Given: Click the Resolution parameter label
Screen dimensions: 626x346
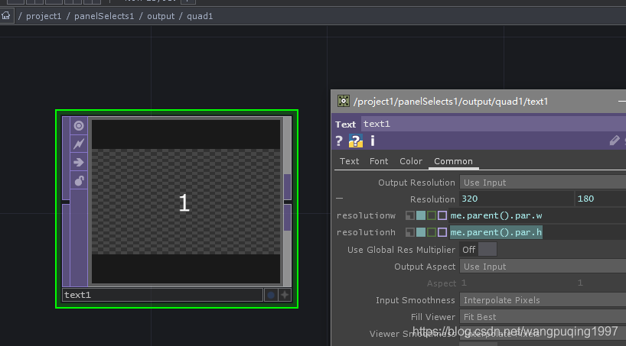Looking at the screenshot, I should pos(432,199).
